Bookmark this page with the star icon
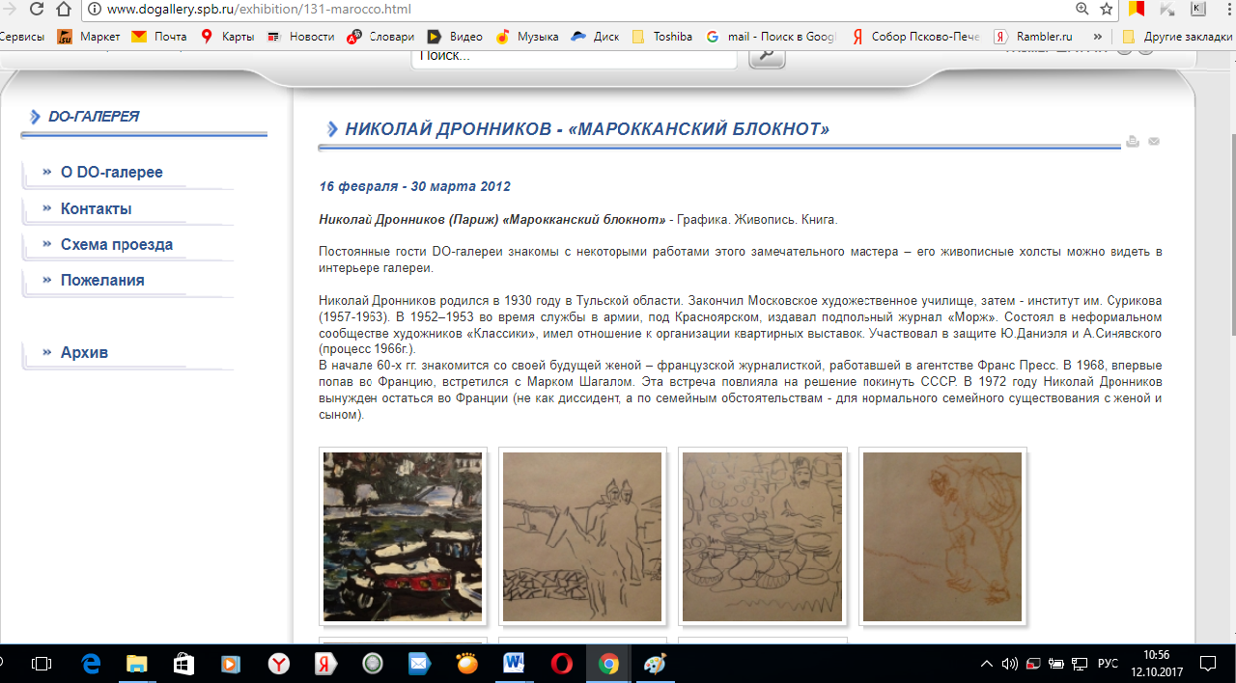1236x683 pixels. click(x=1107, y=9)
